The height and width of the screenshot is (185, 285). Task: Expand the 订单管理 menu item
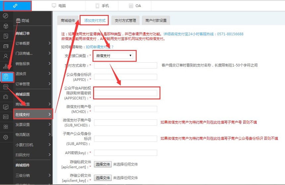coord(33,84)
